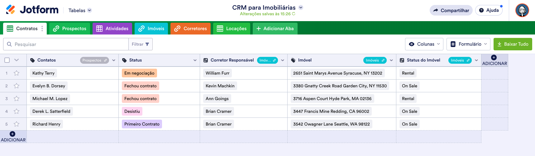Click the Compartilhar button
The width and height of the screenshot is (535, 156).
pyautogui.click(x=451, y=10)
